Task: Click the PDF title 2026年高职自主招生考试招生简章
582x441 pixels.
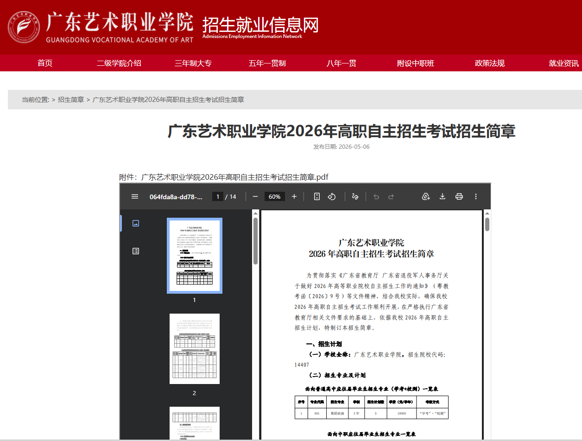Action: pyautogui.click(x=372, y=254)
